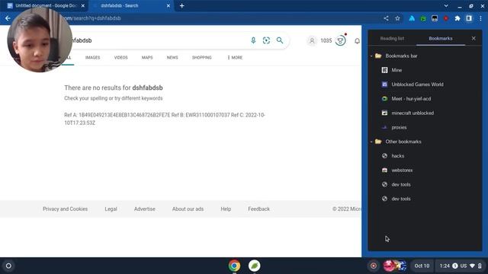488x274 pixels.
Task: Open the Chrome three-dot menu
Action: (x=480, y=18)
